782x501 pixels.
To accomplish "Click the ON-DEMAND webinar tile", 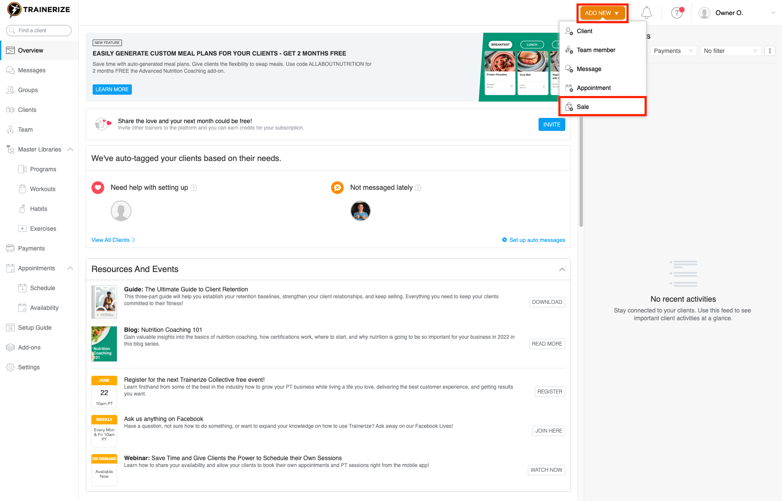I will click(x=104, y=470).
